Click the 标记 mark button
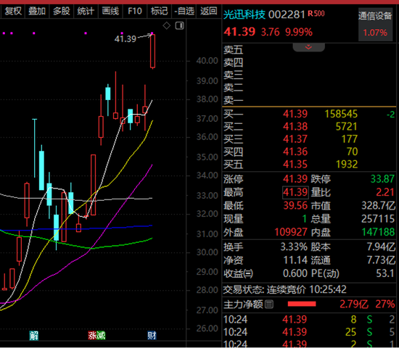This screenshot has width=399, height=348. [159, 11]
